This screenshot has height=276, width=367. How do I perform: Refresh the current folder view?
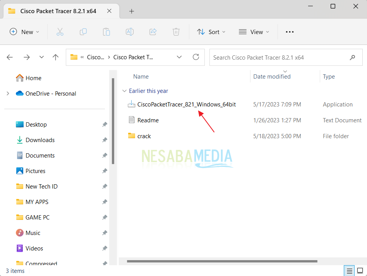[x=196, y=57]
